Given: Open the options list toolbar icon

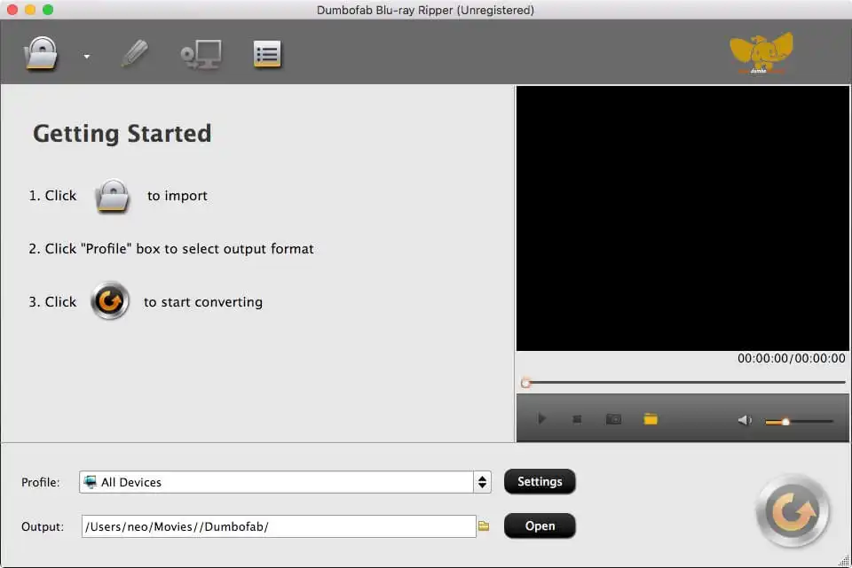Looking at the screenshot, I should pyautogui.click(x=267, y=53).
